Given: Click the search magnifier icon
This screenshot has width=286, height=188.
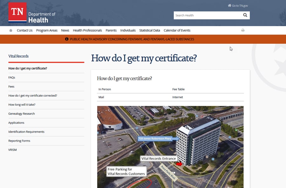Looking at the screenshot, I should 245,15.
